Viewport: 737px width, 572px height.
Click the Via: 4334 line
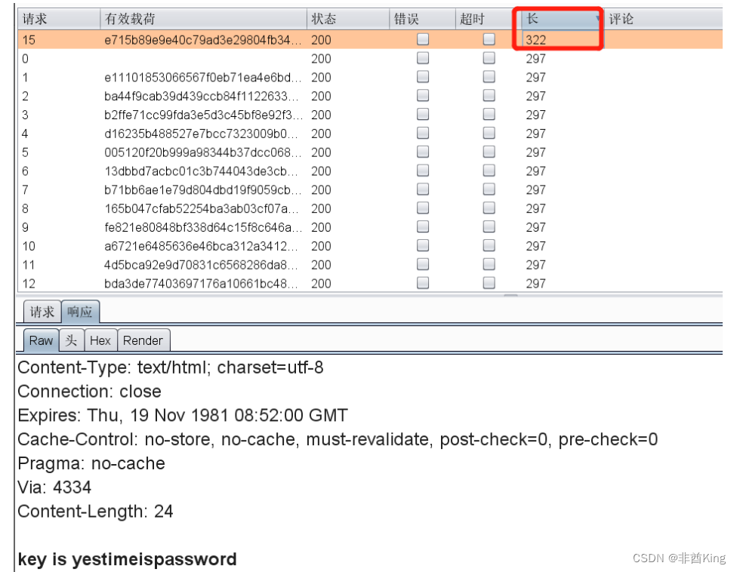(x=54, y=487)
